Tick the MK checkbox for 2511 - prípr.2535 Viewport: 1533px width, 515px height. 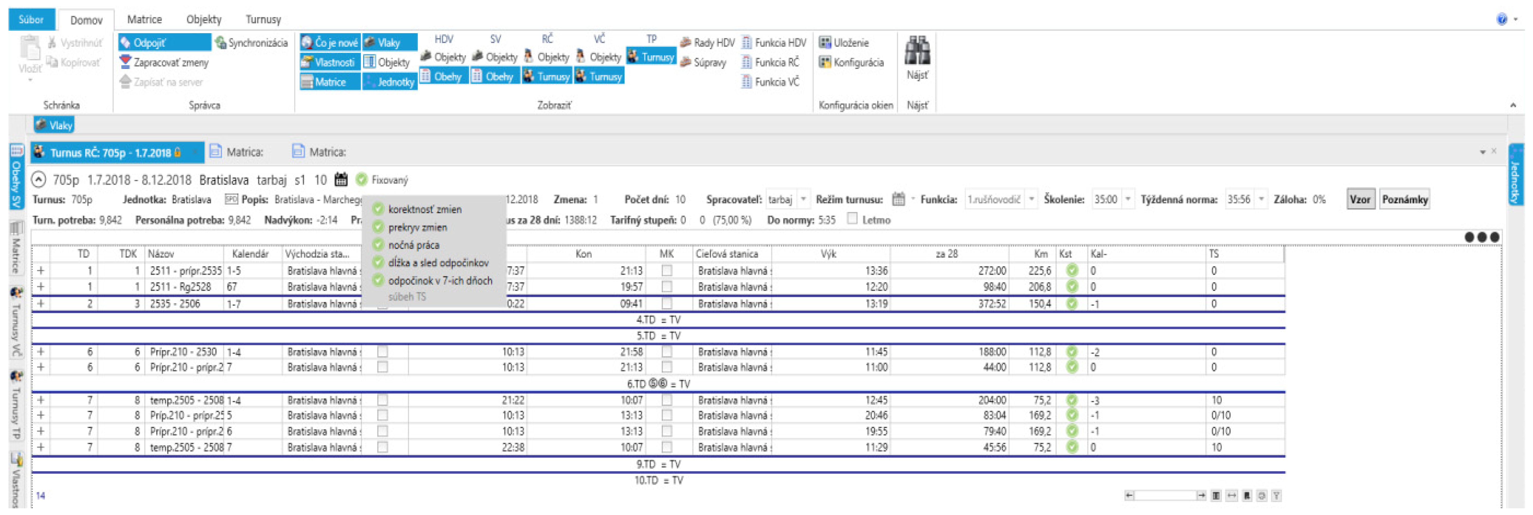[x=666, y=271]
